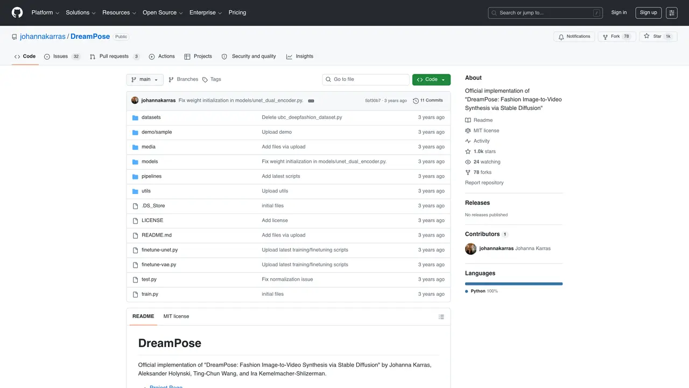This screenshot has height=388, width=689.
Task: Open Activity link in About
Action: (477, 141)
